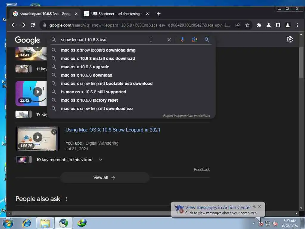Viewport: 305px width, 229px height.
Task: Reload the current Google results page
Action: [33, 25]
